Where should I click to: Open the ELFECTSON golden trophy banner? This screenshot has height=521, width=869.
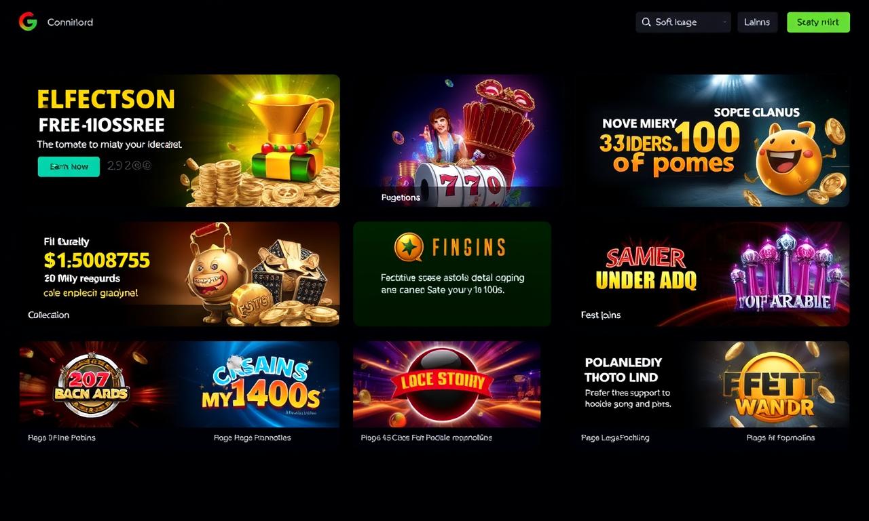click(x=179, y=140)
